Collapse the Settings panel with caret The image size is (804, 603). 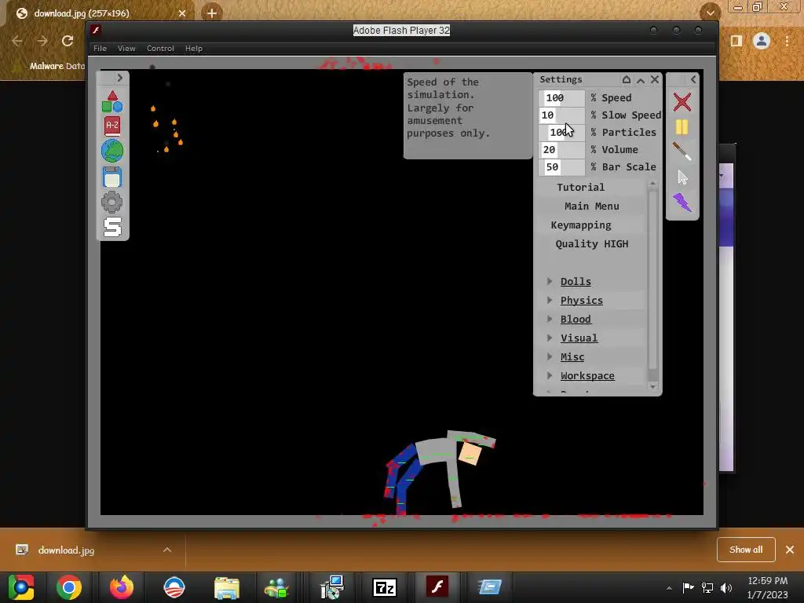coord(641,80)
